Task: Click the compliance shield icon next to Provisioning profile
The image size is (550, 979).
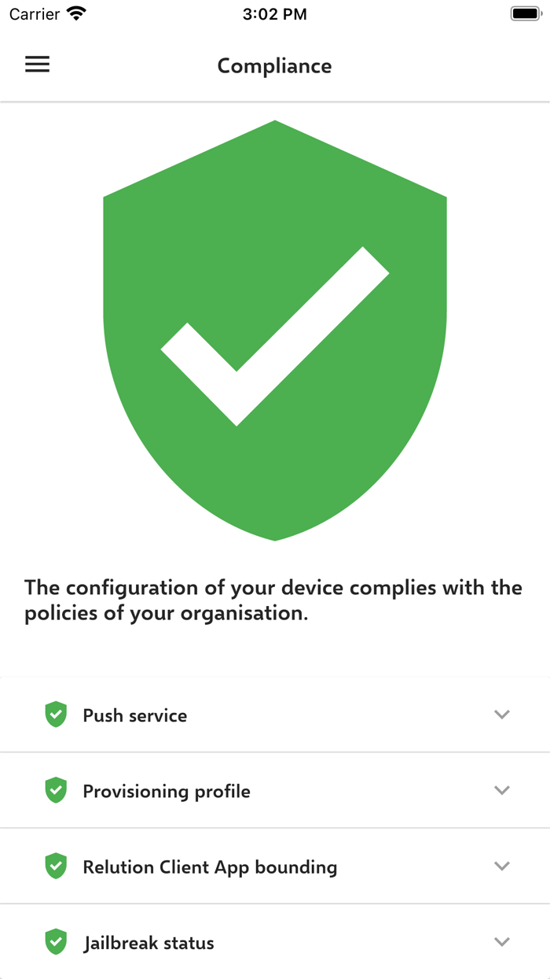Action: click(x=56, y=790)
